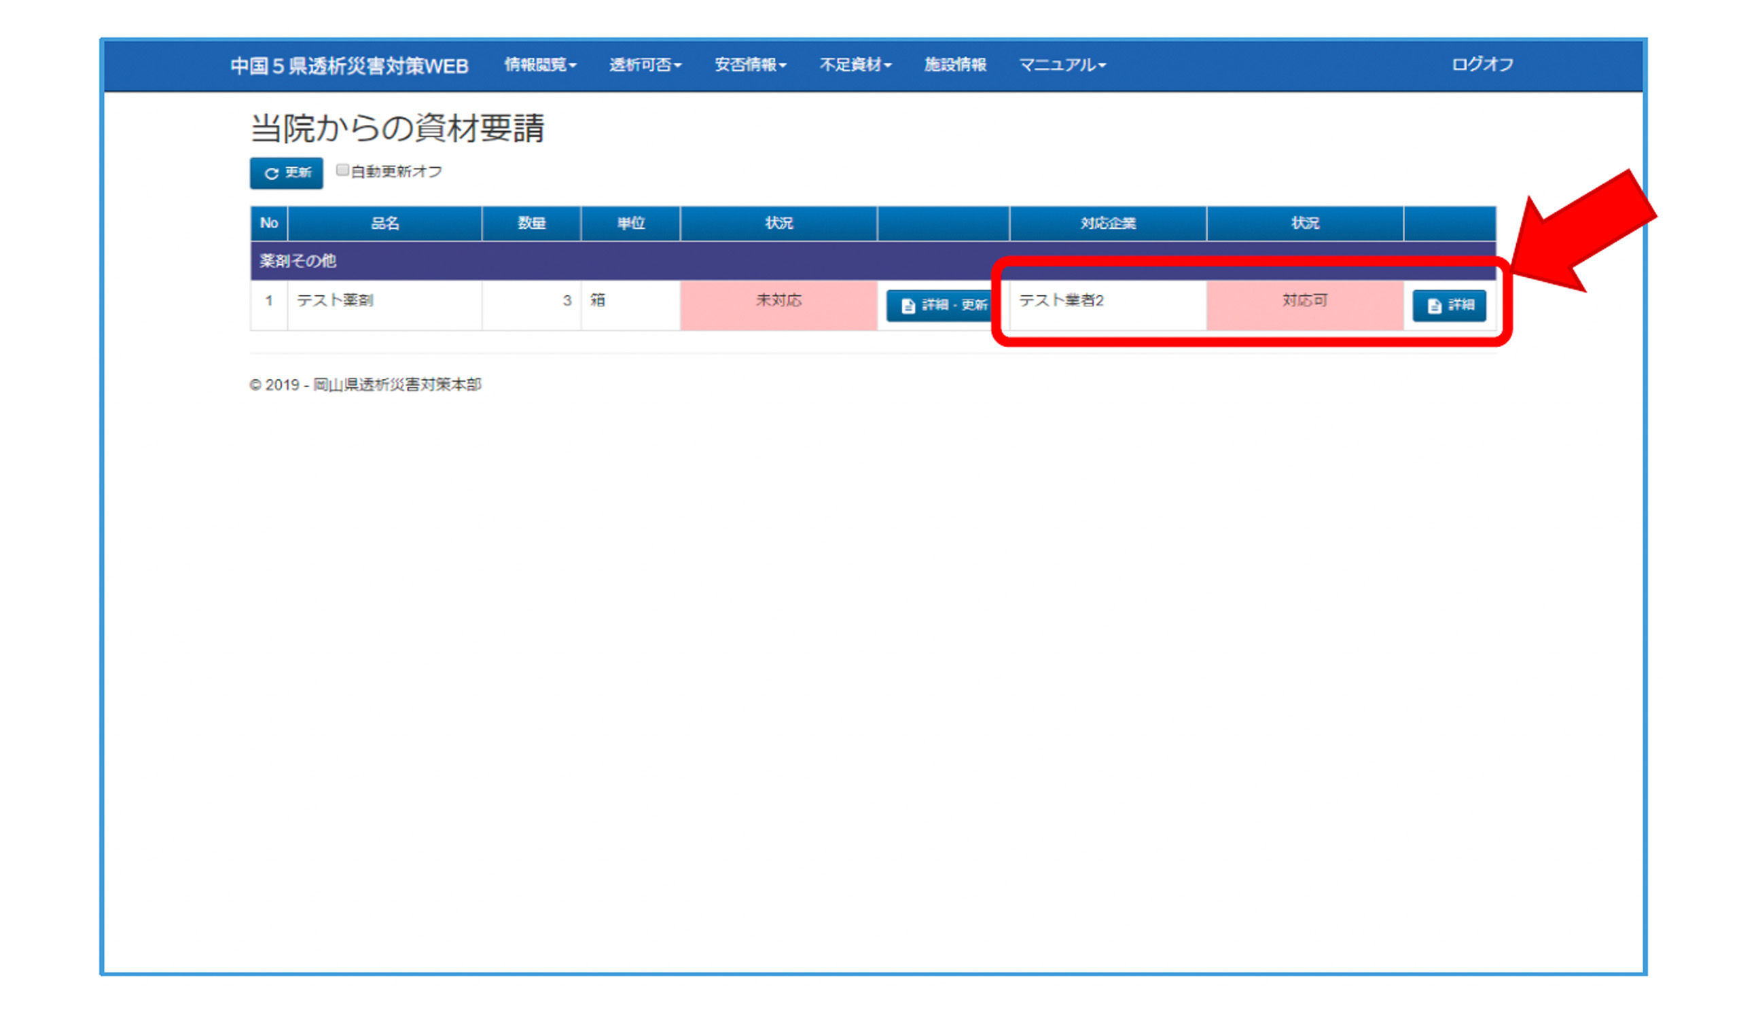Open 詳細 button for テスト業者2
The height and width of the screenshot is (1023, 1739).
(1448, 305)
